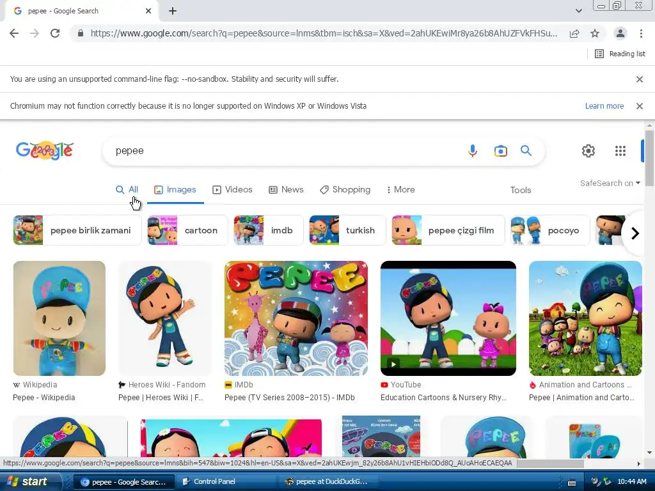
Task: Open the browser profile avatar
Action: pyautogui.click(x=620, y=33)
